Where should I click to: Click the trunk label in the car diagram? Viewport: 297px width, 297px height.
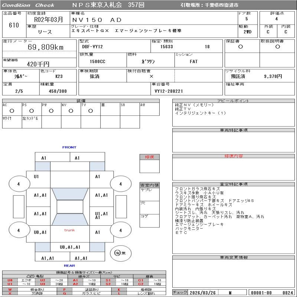coord(69,230)
